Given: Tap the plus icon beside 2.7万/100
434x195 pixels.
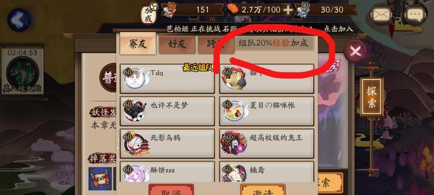Looking at the screenshot, I should tap(288, 10).
